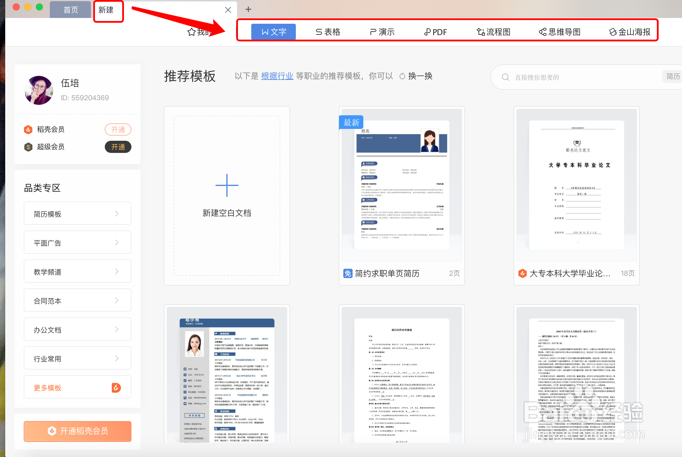This screenshot has width=682, height=457.
Task: Click the 超级会员 S badge icon
Action: (28, 147)
